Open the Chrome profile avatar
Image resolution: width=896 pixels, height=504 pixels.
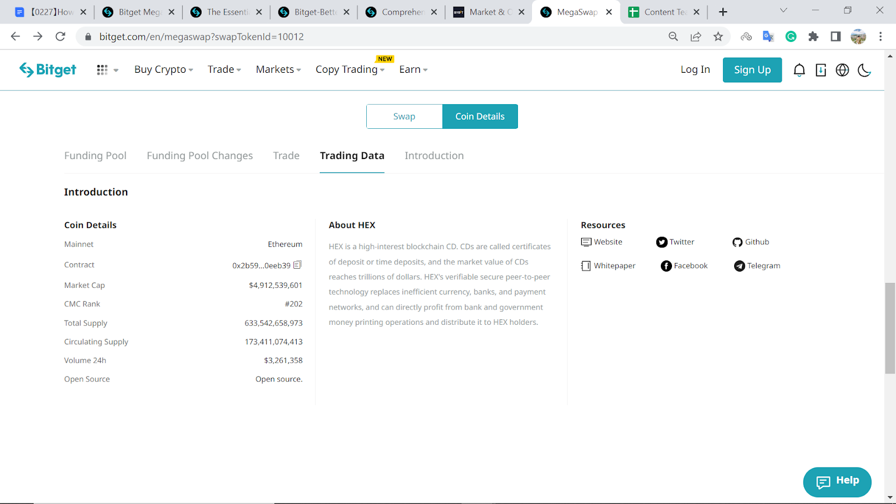[x=858, y=36]
